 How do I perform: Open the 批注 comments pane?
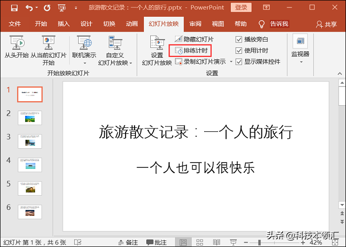coord(156,243)
